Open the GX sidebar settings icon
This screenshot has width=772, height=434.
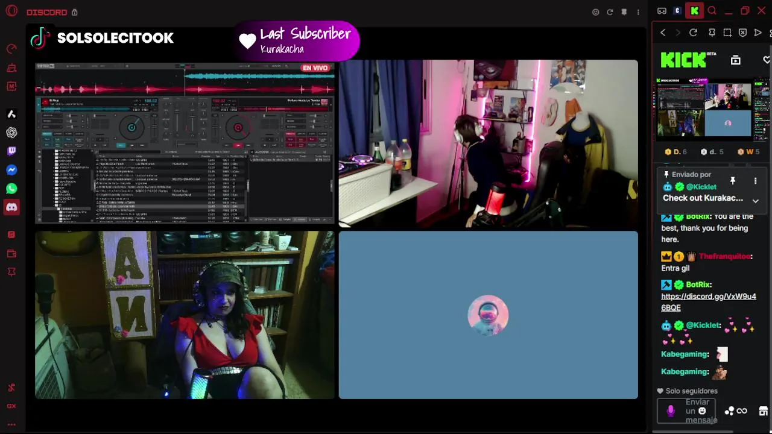click(x=11, y=406)
